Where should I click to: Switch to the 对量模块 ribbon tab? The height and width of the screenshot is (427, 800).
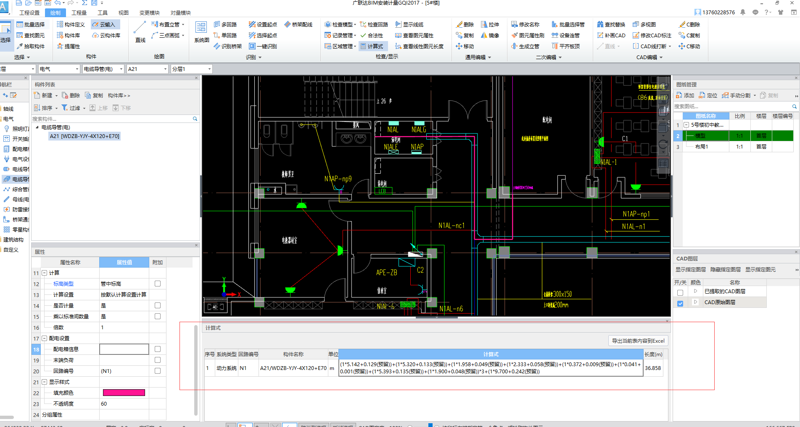point(181,13)
